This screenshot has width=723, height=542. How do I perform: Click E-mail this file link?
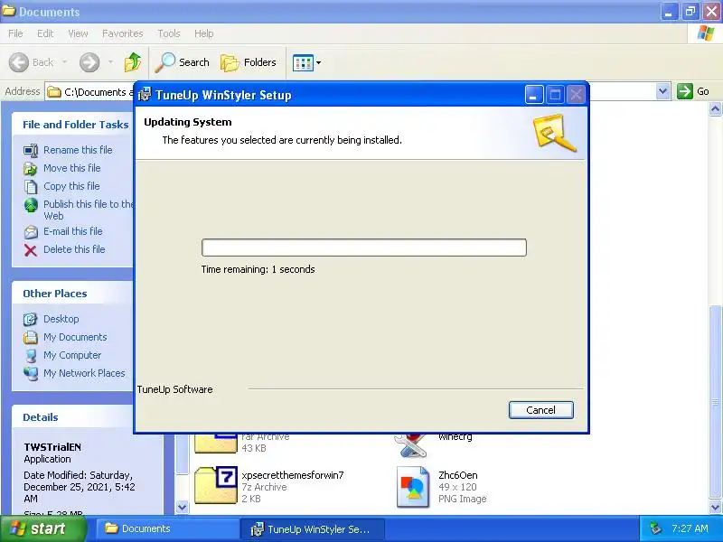[73, 231]
